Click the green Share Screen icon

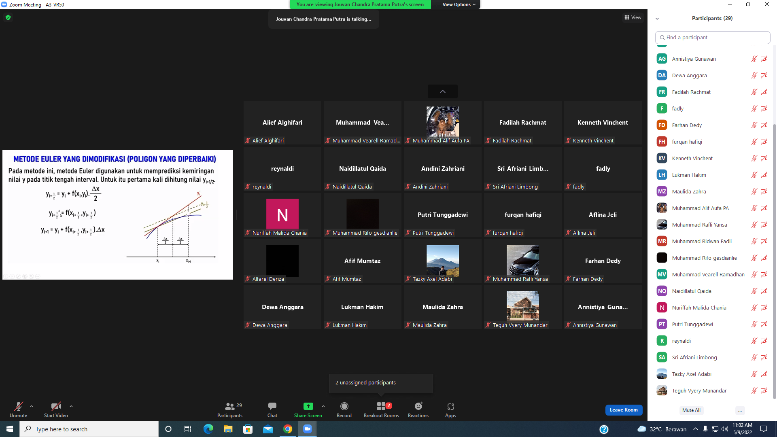click(308, 406)
